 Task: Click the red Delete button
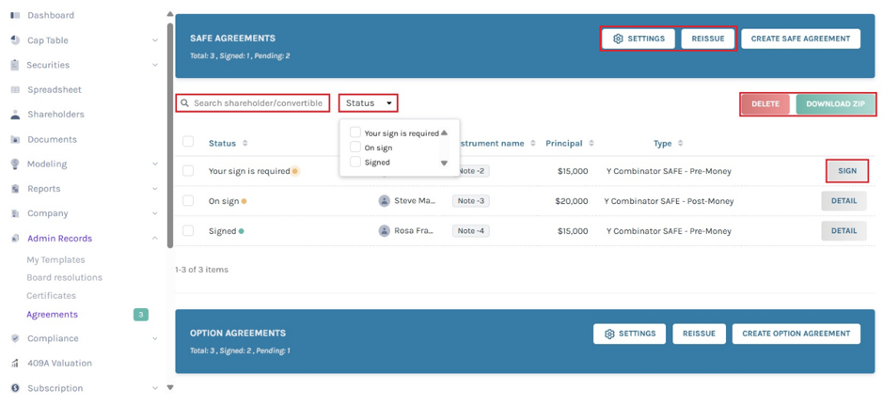(765, 104)
